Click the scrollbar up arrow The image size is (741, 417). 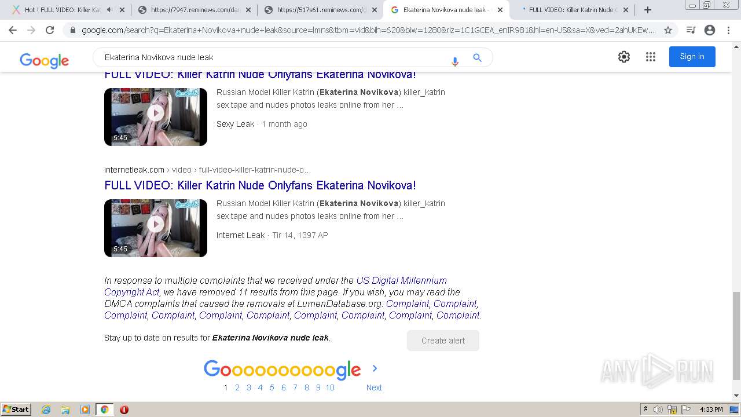pyautogui.click(x=736, y=46)
